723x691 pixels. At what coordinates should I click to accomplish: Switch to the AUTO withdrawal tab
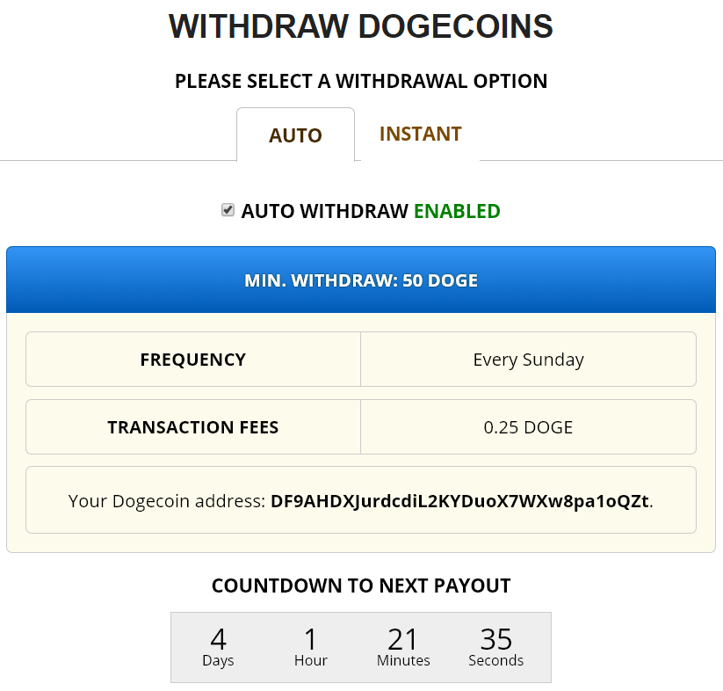295,135
